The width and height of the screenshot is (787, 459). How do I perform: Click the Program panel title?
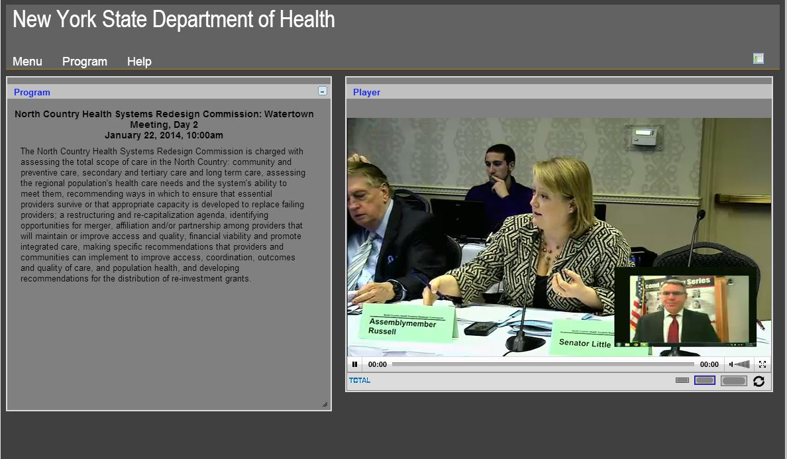(x=32, y=92)
